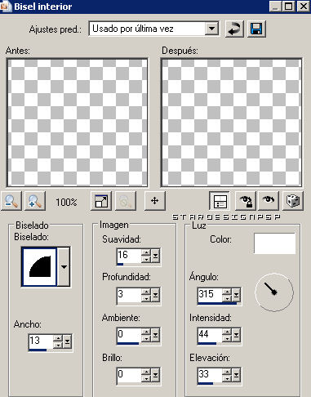This screenshot has height=397, width=311.
Task: Increase the Intensidad value with up arrow
Action: click(227, 332)
